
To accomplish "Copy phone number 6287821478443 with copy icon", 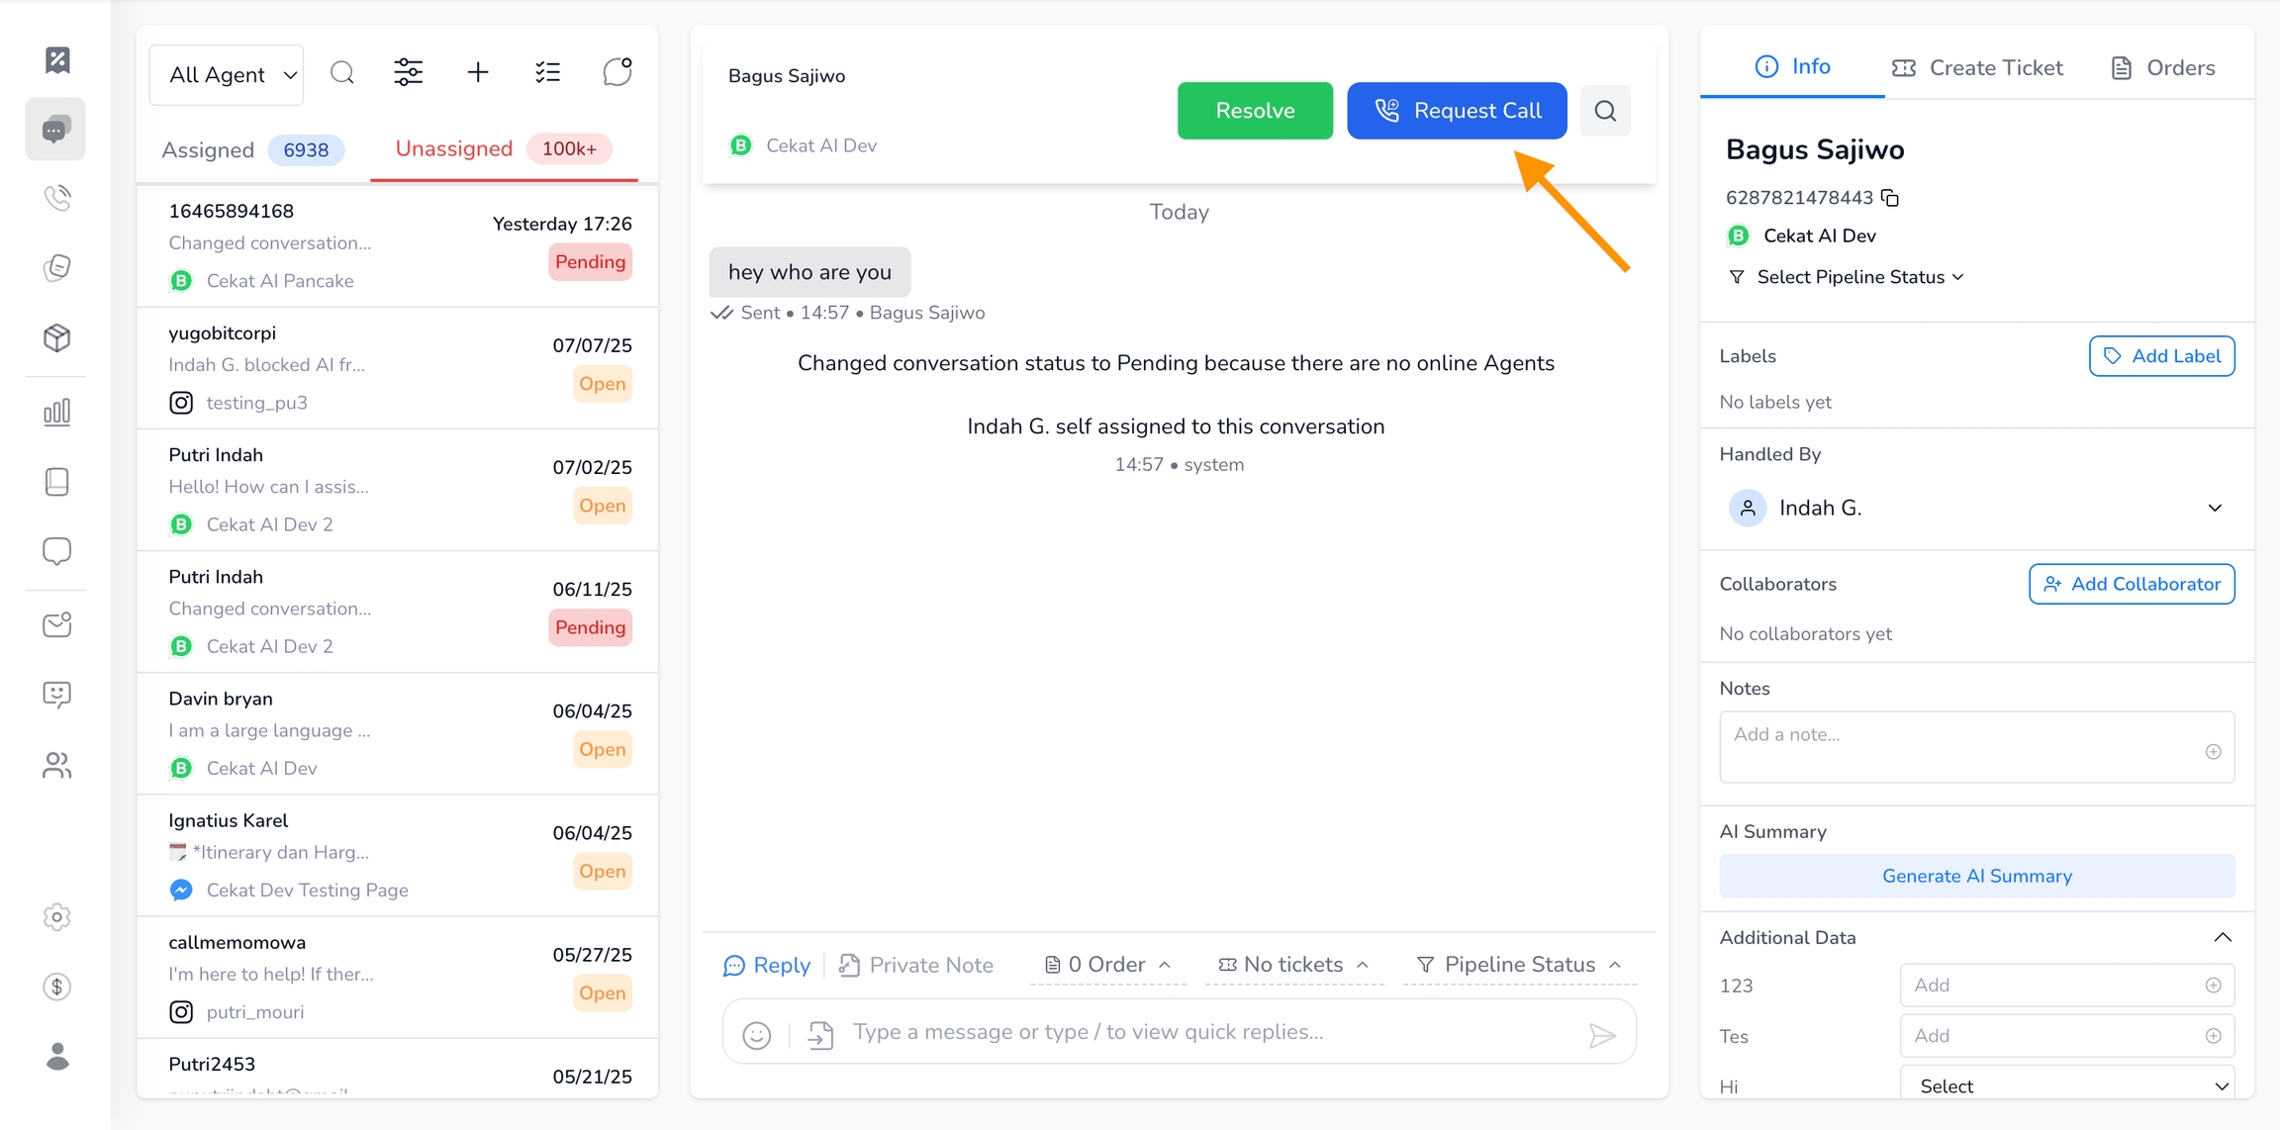I will tap(1890, 198).
